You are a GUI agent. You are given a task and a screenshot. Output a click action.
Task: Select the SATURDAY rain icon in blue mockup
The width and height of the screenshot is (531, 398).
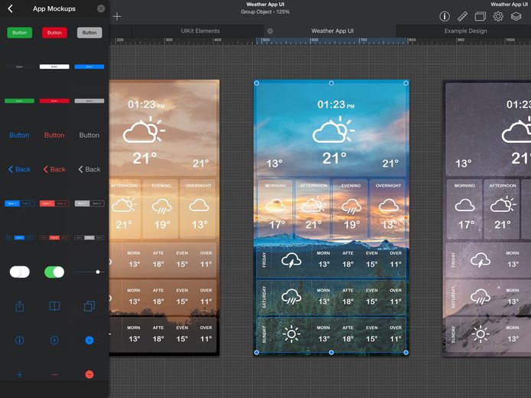[x=292, y=297]
